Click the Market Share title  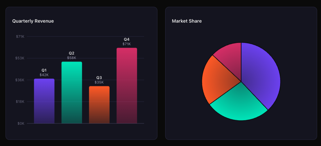(187, 21)
